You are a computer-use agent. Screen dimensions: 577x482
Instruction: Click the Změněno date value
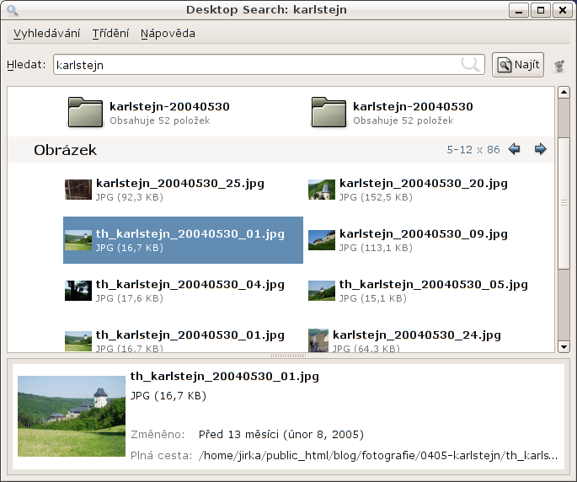(281, 435)
